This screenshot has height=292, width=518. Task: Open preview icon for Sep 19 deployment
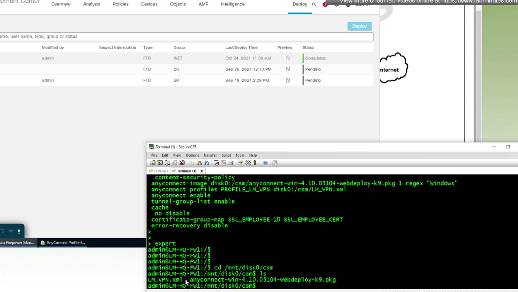coord(287,80)
